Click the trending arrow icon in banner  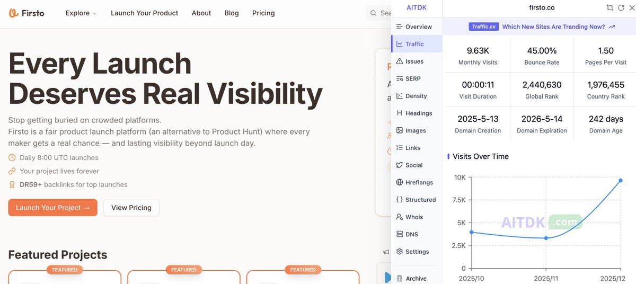pos(612,26)
